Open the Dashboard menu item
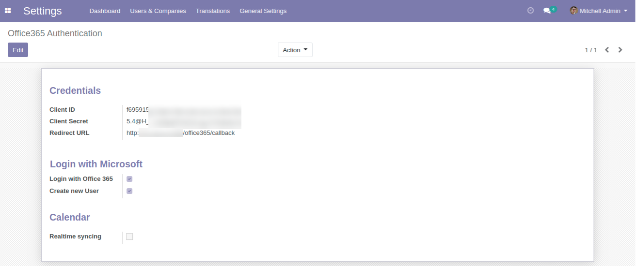This screenshot has width=636, height=266. [105, 11]
